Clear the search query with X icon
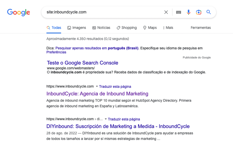Screen dimensions: 233x148 coord(166,12)
